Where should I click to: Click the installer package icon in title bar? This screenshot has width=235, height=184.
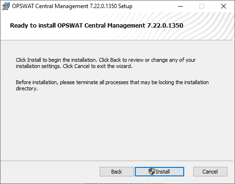6,6
